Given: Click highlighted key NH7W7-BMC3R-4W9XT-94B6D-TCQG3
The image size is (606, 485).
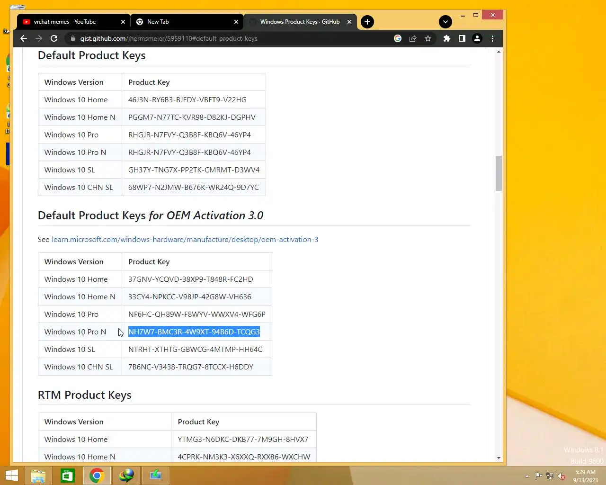Looking at the screenshot, I should [194, 332].
